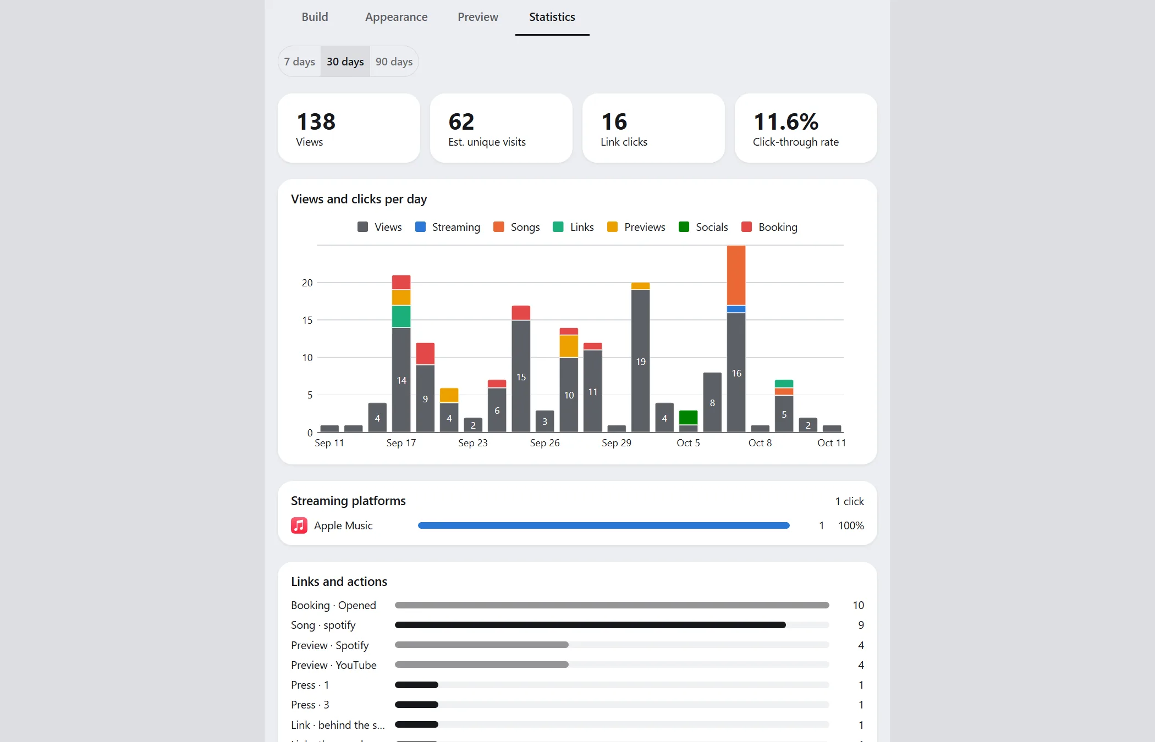Select the 30 days range
Viewport: 1155px width, 742px height.
(x=345, y=62)
